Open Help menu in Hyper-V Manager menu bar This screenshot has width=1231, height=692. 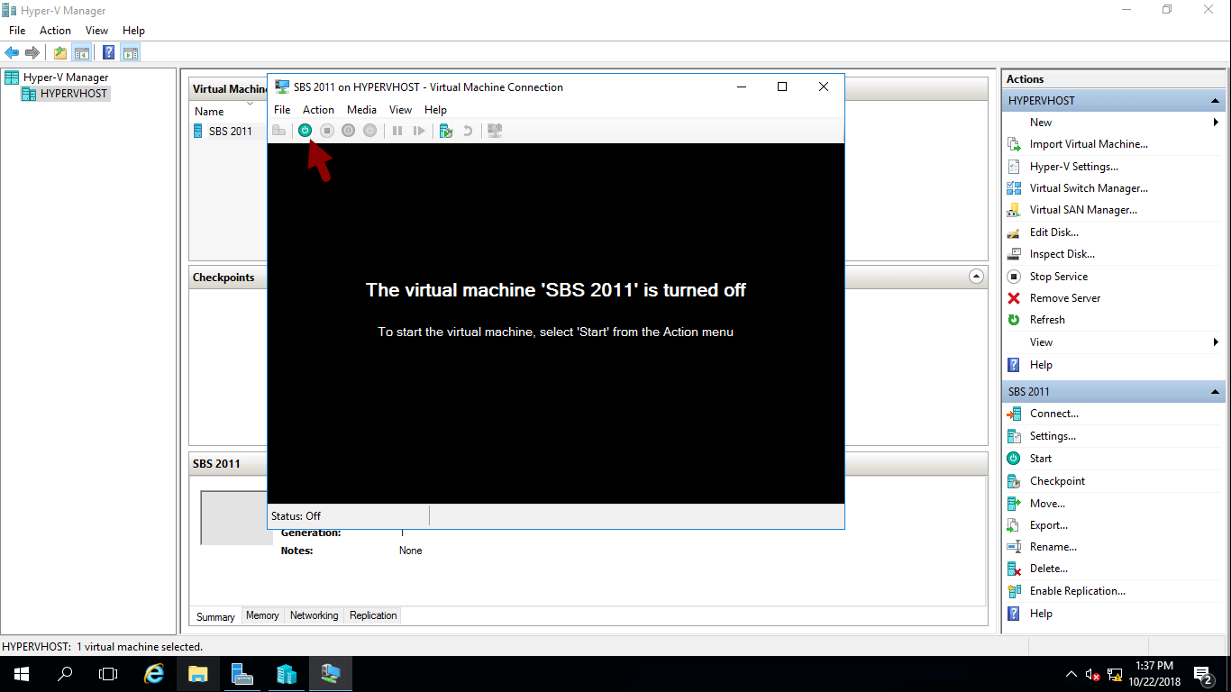(133, 31)
